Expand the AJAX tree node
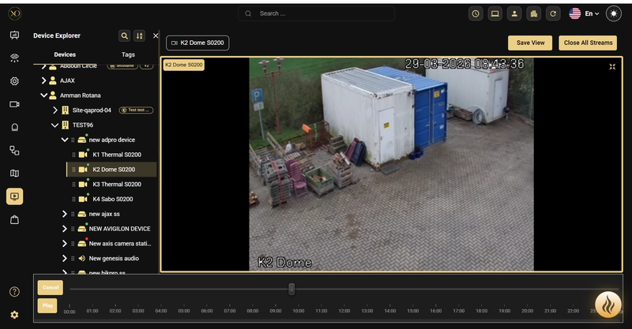This screenshot has height=329, width=632. coord(44,80)
